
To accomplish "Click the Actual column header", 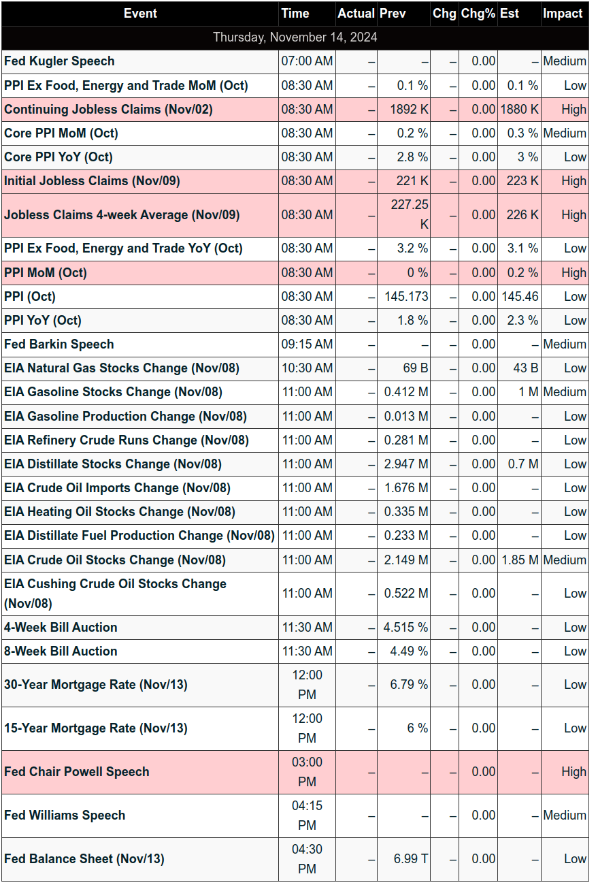I will coord(356,14).
